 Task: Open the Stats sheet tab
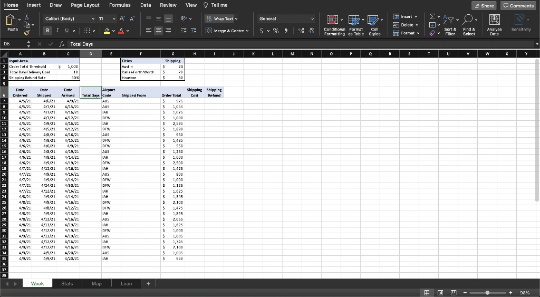point(67,284)
